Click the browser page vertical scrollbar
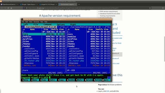This screenshot has width=165, height=93. coord(164,49)
